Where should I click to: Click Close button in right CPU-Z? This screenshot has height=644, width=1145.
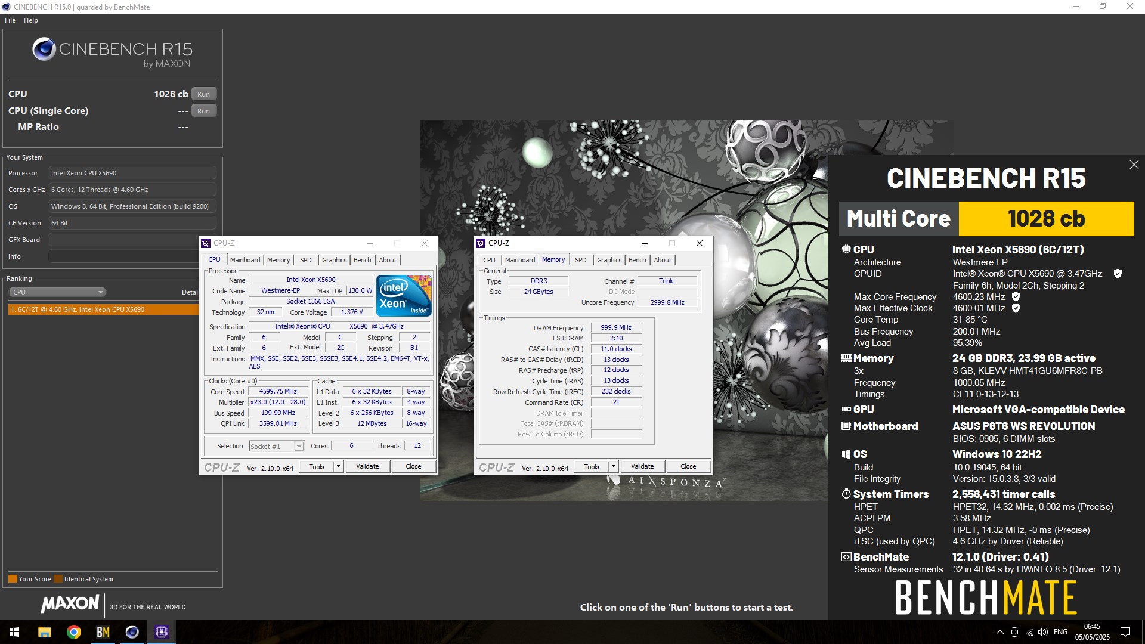[688, 467]
